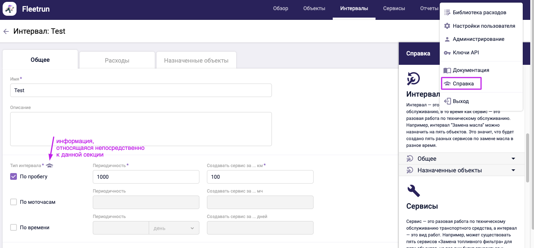Click the back arrow beside Интервал: Test

6,31
